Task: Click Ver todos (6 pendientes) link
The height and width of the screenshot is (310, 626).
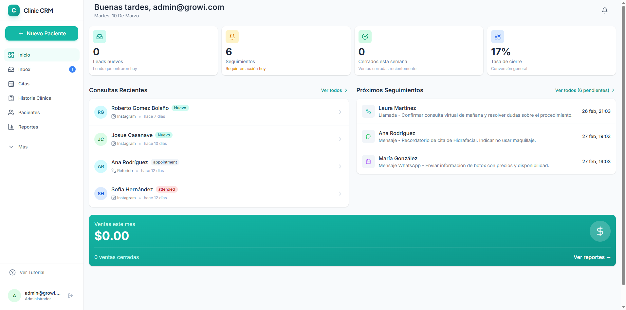Action: click(585, 90)
